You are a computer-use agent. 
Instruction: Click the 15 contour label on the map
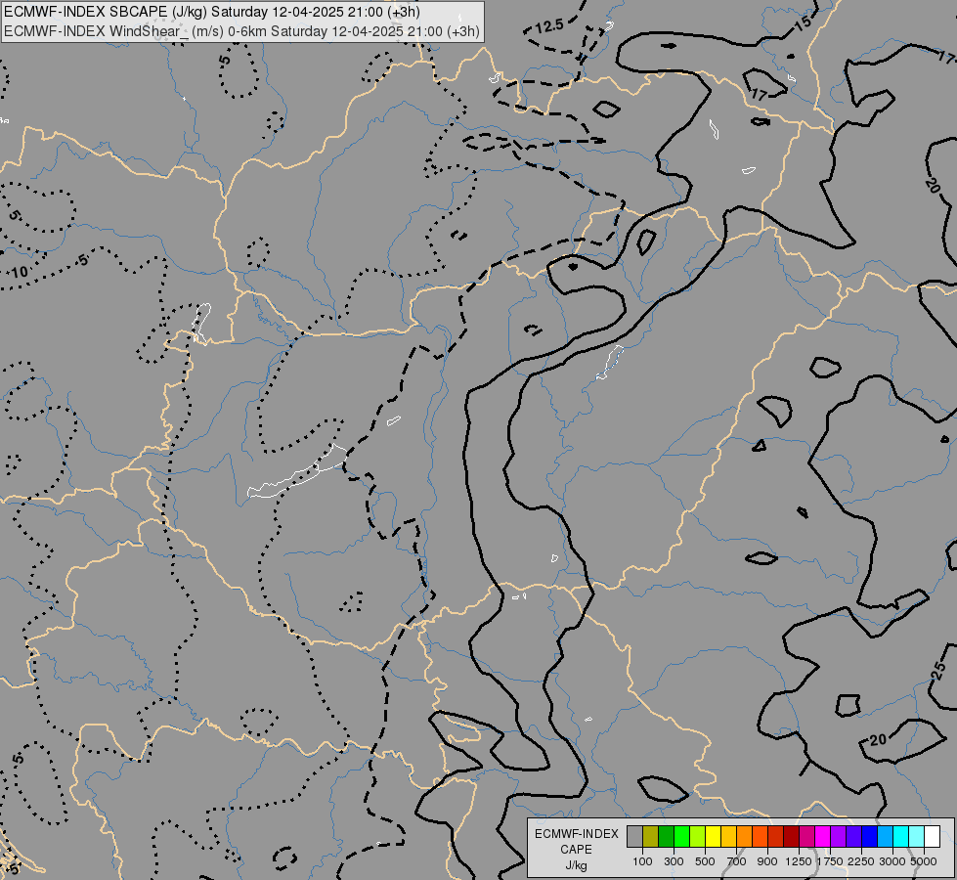click(804, 23)
